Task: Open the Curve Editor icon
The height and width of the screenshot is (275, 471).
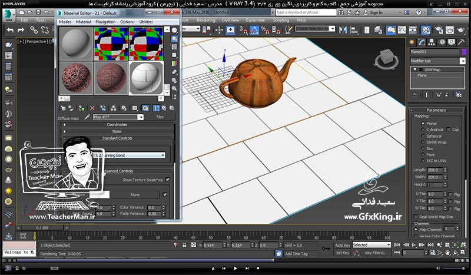Action: click(x=402, y=30)
